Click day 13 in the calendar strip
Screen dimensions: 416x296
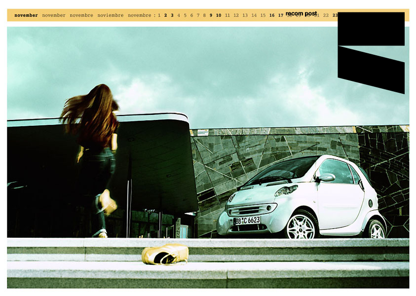pyautogui.click(x=245, y=15)
